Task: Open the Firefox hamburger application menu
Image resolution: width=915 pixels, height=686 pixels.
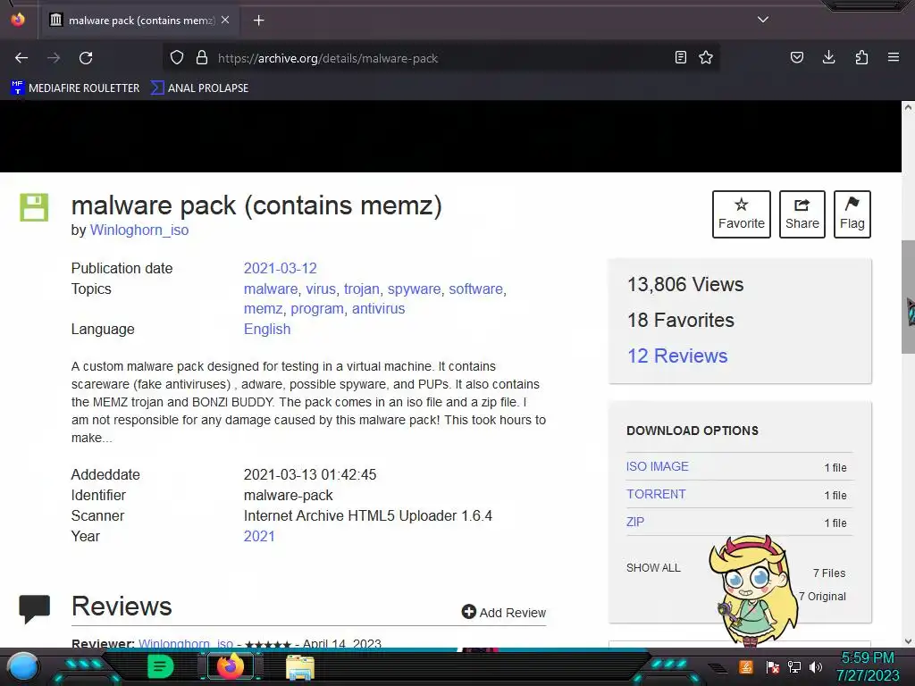Action: click(x=894, y=58)
